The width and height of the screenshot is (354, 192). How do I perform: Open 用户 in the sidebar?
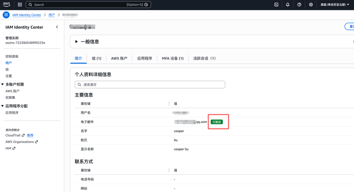[9, 63]
